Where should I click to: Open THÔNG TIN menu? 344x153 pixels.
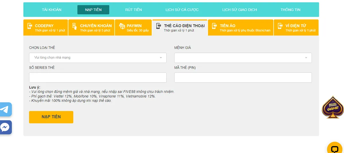[290, 10]
